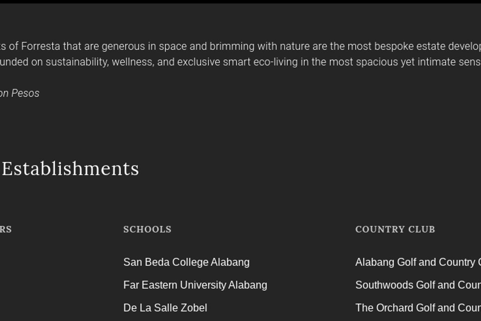Click the black bar at page top
481x321 pixels.
(x=240, y=2)
